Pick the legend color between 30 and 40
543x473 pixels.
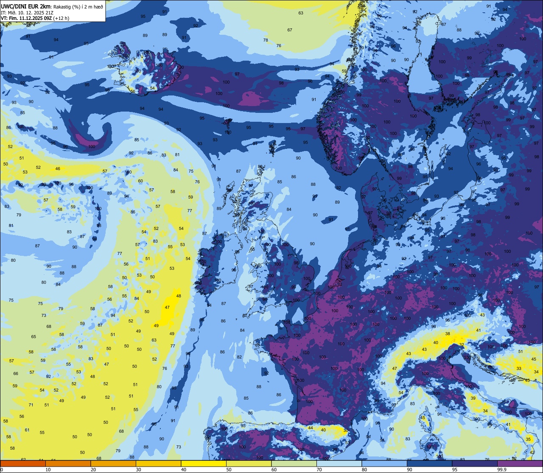(158, 463)
